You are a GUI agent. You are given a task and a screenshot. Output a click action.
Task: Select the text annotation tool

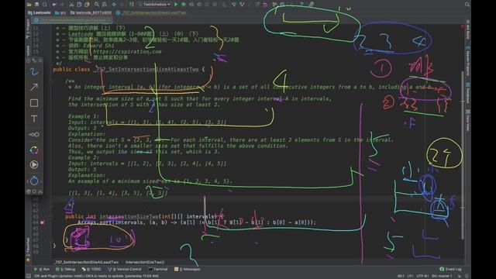click(x=34, y=119)
